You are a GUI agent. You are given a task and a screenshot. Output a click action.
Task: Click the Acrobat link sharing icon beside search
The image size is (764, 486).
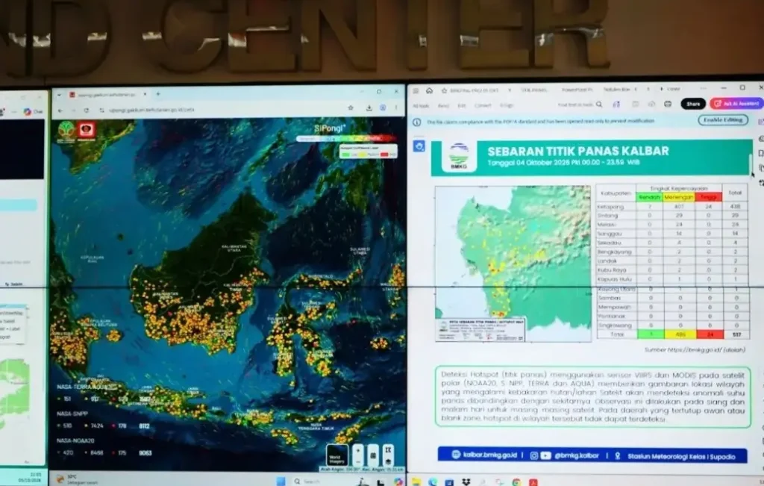pyautogui.click(x=616, y=105)
